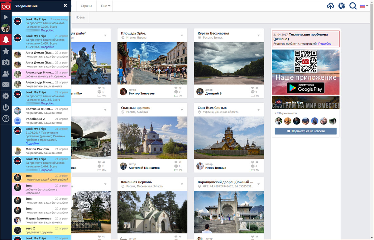Like the Площадь Эрбе post heart icon
This screenshot has width=374, height=240.
(176, 88)
